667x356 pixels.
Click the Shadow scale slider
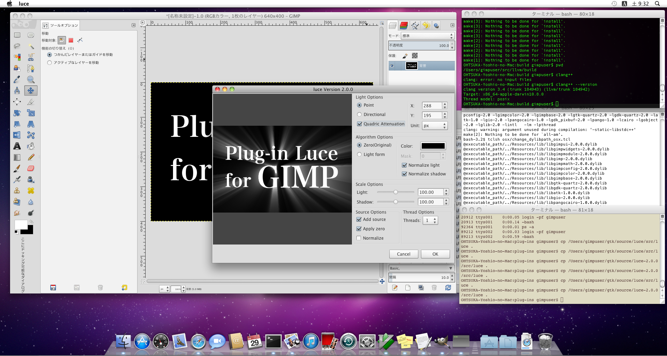coord(396,202)
